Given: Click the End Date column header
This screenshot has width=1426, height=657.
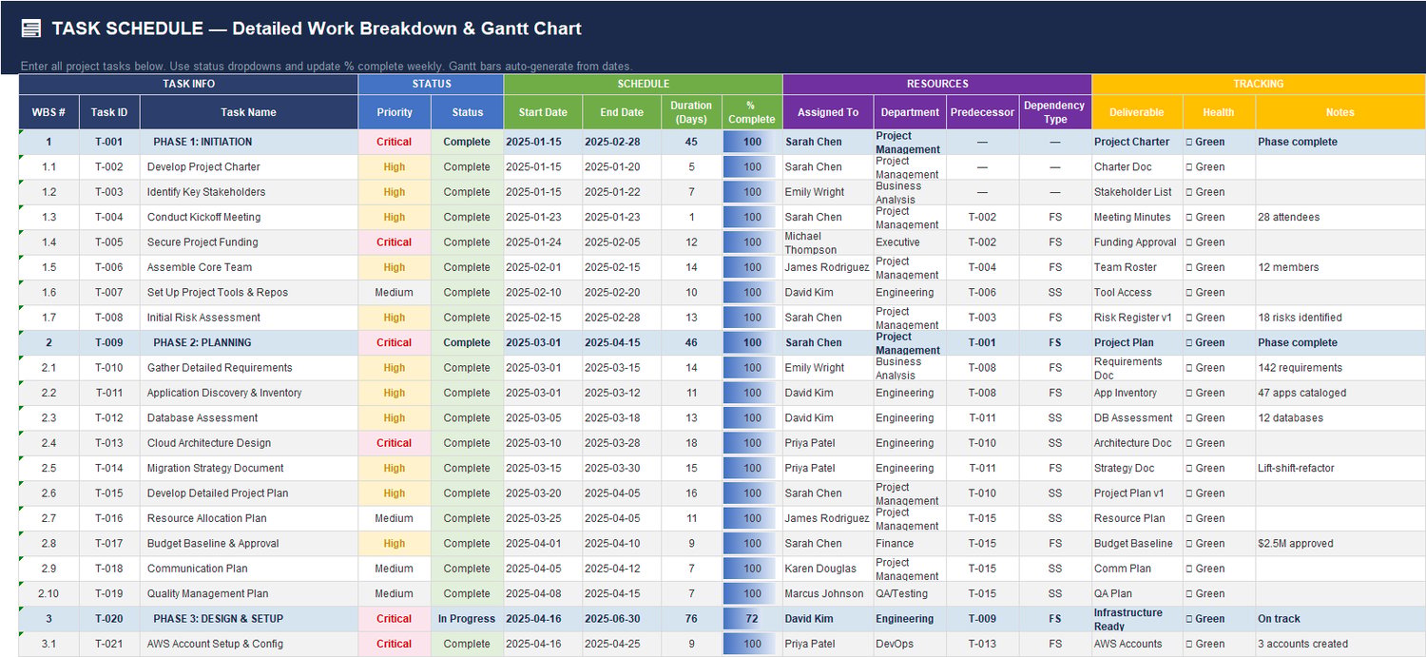Looking at the screenshot, I should (622, 112).
